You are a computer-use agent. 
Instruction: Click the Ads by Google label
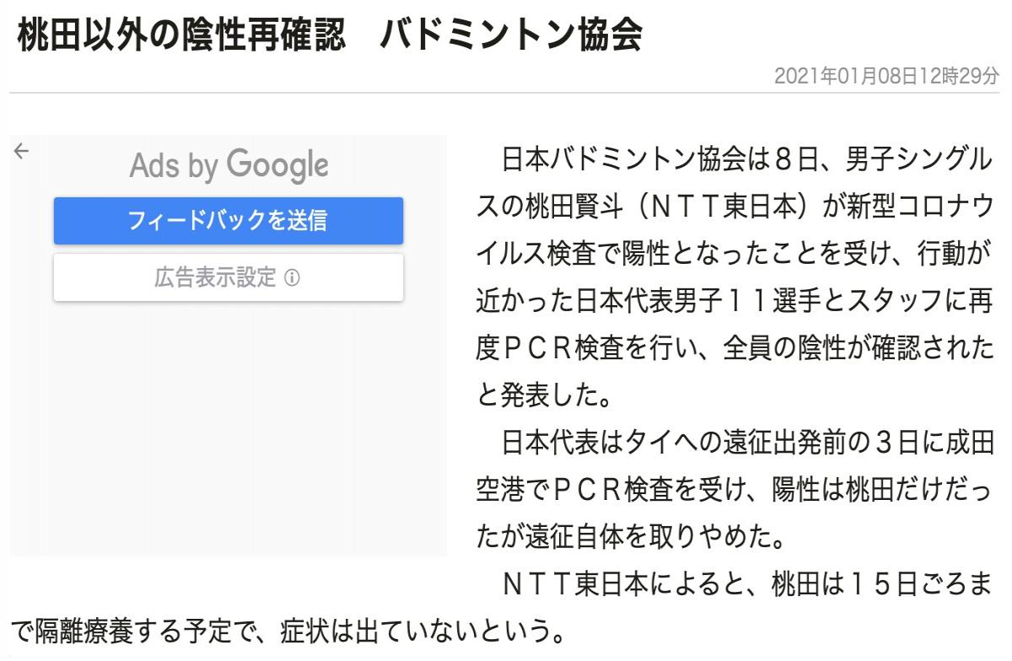[228, 166]
